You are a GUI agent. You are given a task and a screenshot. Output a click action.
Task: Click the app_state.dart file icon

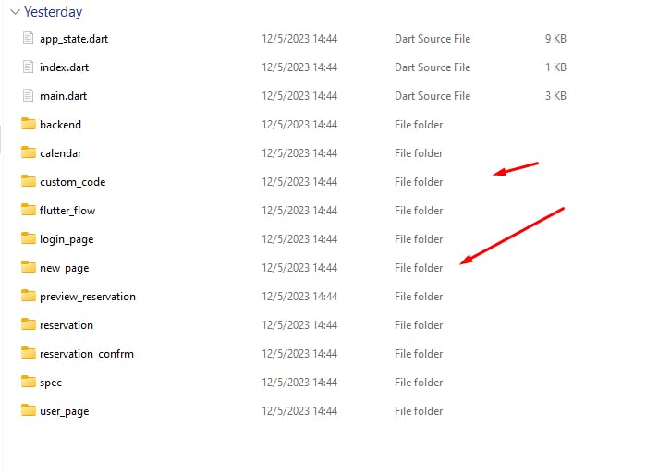[x=27, y=39]
